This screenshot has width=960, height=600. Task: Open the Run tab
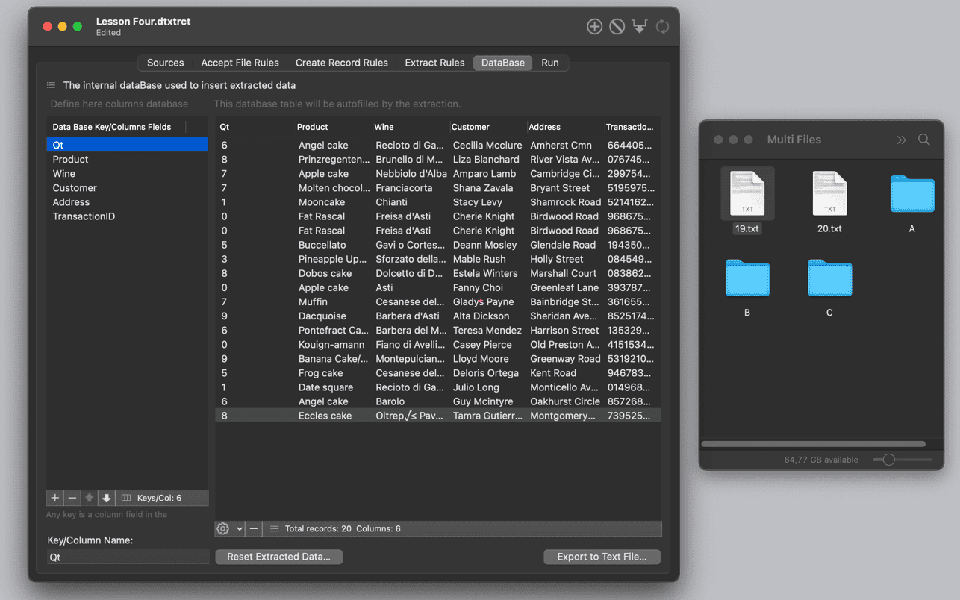[x=549, y=63]
